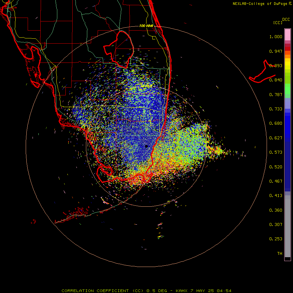The width and height of the screenshot is (293, 293).
Task: Click the 0.573 scale value
Action: click(x=276, y=152)
